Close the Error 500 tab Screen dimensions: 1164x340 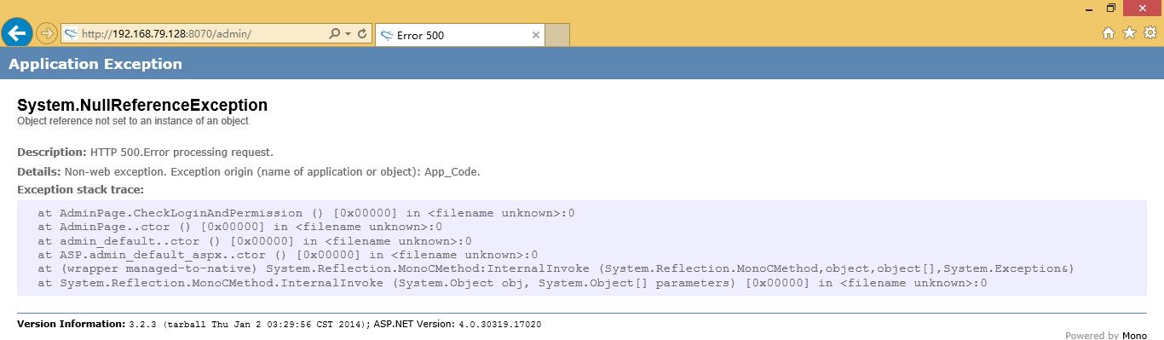point(536,35)
